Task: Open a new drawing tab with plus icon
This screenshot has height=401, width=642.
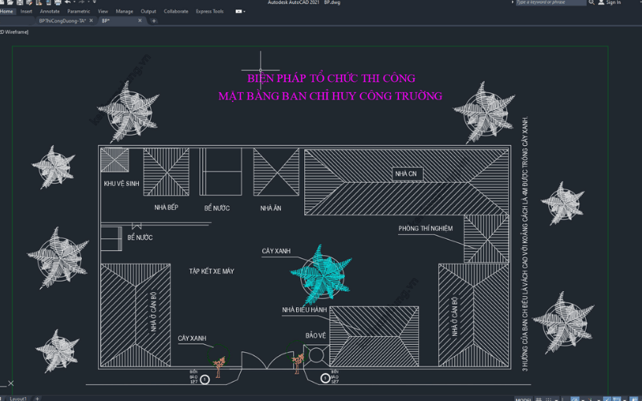Action: (154, 21)
